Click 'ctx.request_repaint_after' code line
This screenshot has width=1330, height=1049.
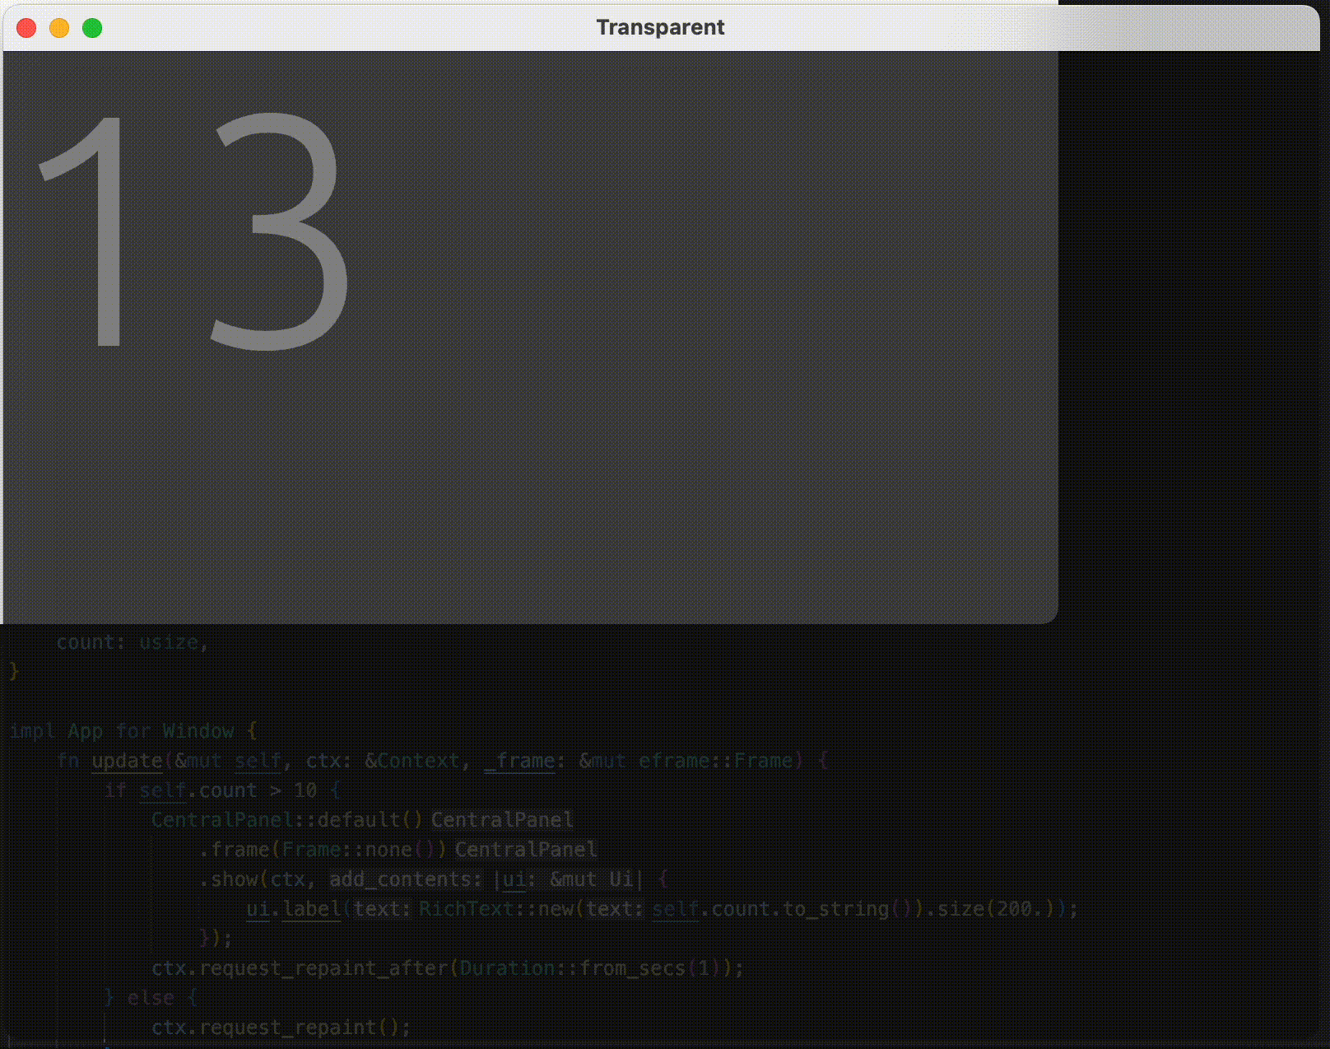tap(448, 968)
